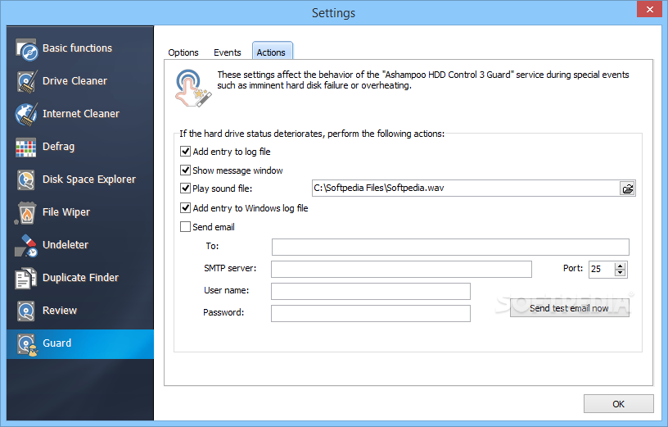The height and width of the screenshot is (427, 668).
Task: Increase the Port value with up arrow
Action: click(x=621, y=266)
